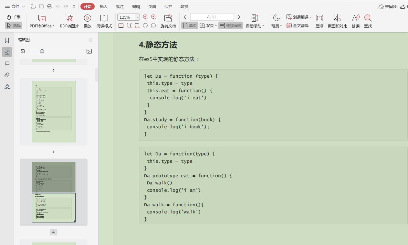Image resolution: width=408 pixels, height=245 pixels.
Task: Select page 4 thumbnail
Action: tap(54, 192)
